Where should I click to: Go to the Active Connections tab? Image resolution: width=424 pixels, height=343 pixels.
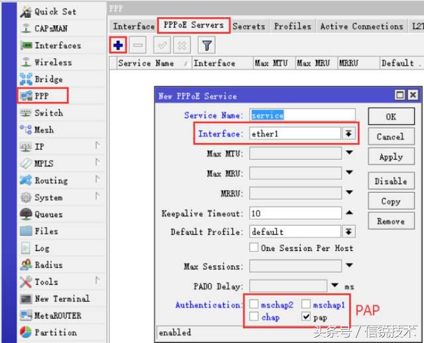361,26
